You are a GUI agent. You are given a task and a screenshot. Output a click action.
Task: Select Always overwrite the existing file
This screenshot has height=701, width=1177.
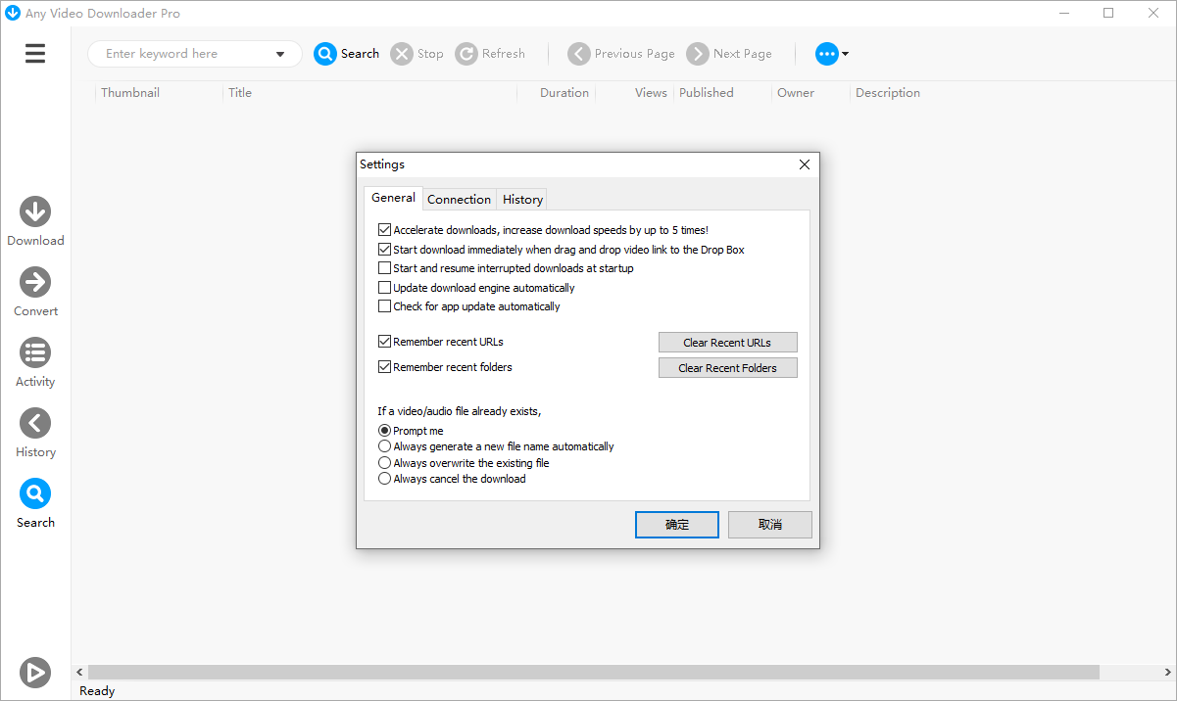pos(384,462)
